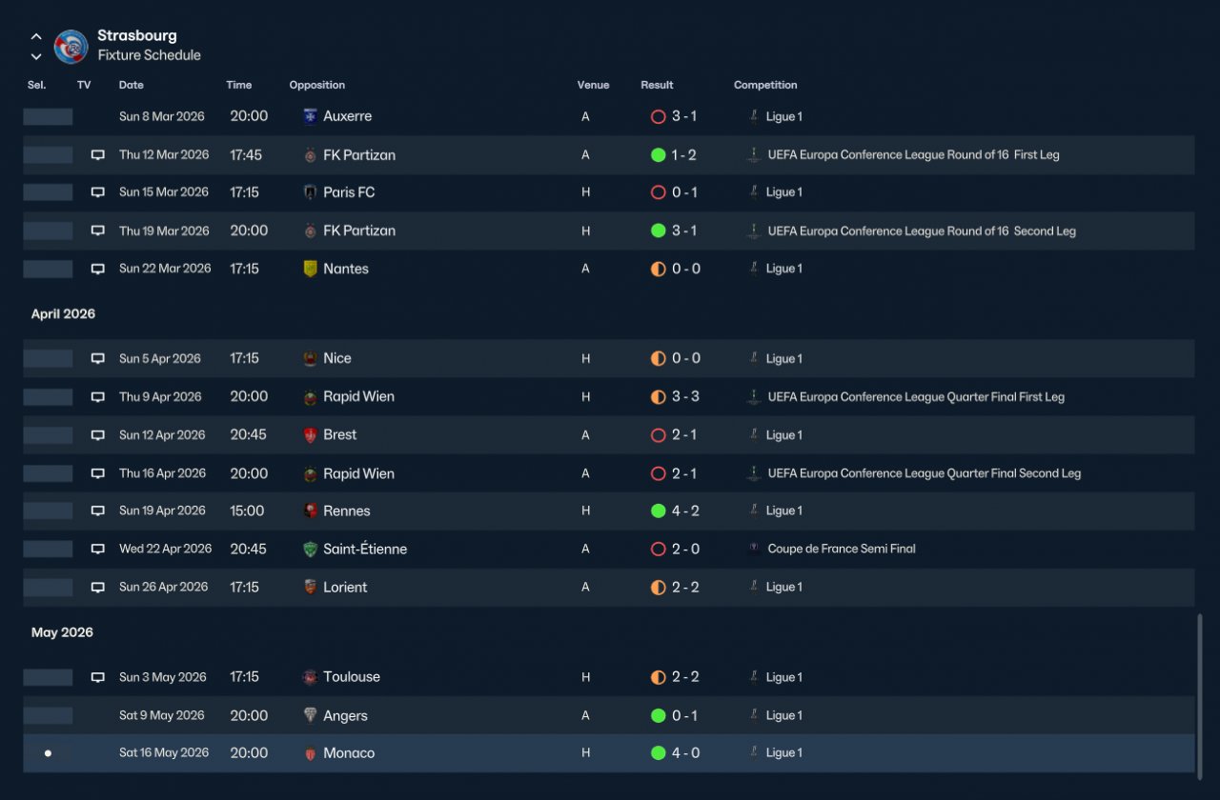Open the Rapid Wien Quarter Final Second Leg competition link
1220x800 pixels.
925,473
